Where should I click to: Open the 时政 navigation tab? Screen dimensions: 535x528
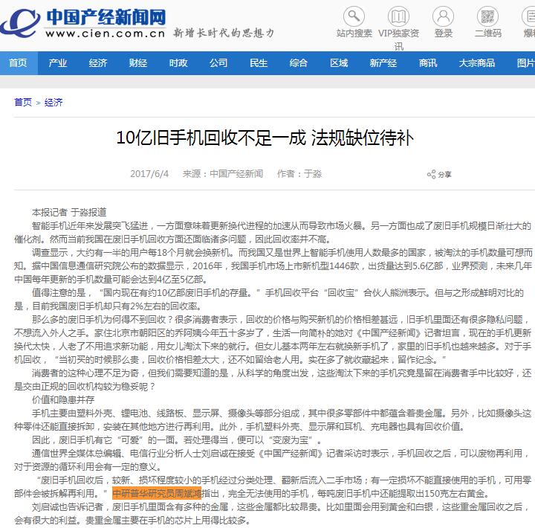point(178,63)
